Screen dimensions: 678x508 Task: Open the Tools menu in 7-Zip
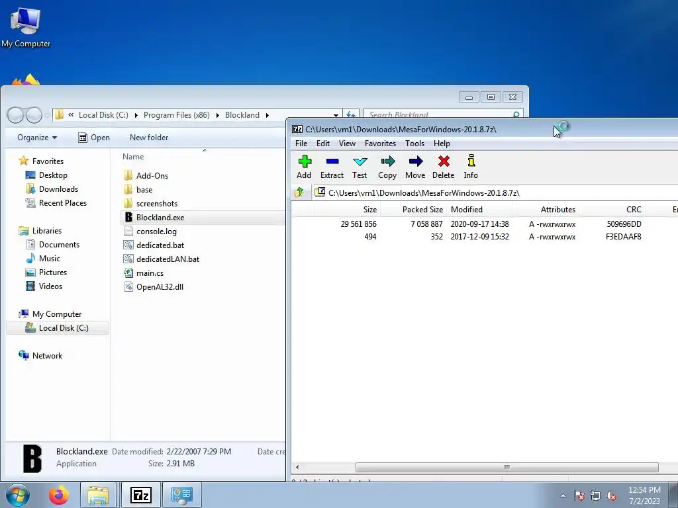[x=414, y=144]
